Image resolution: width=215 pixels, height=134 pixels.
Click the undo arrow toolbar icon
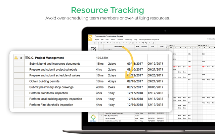[x=107, y=43]
